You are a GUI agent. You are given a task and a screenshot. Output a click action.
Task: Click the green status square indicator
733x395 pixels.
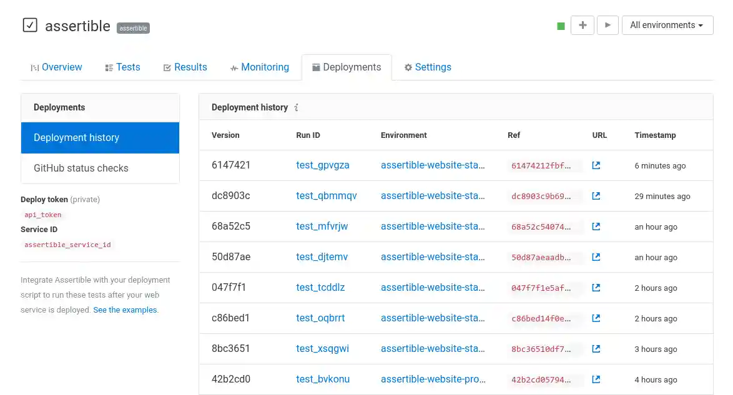561,26
